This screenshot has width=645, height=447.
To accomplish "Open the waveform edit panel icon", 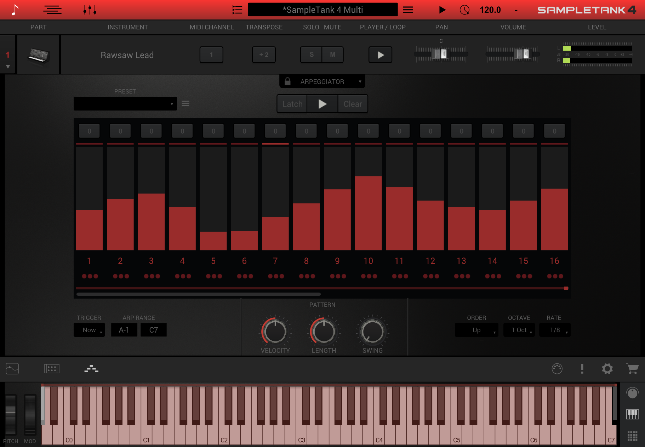I will click(12, 369).
